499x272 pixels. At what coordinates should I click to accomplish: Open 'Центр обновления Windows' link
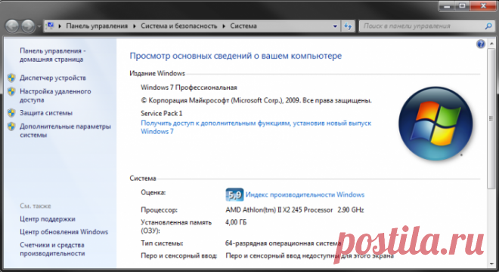64,232
